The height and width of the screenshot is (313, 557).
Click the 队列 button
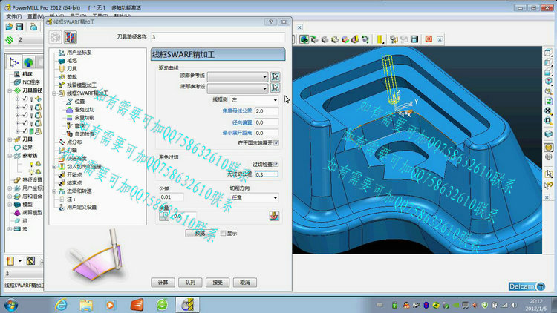point(190,283)
